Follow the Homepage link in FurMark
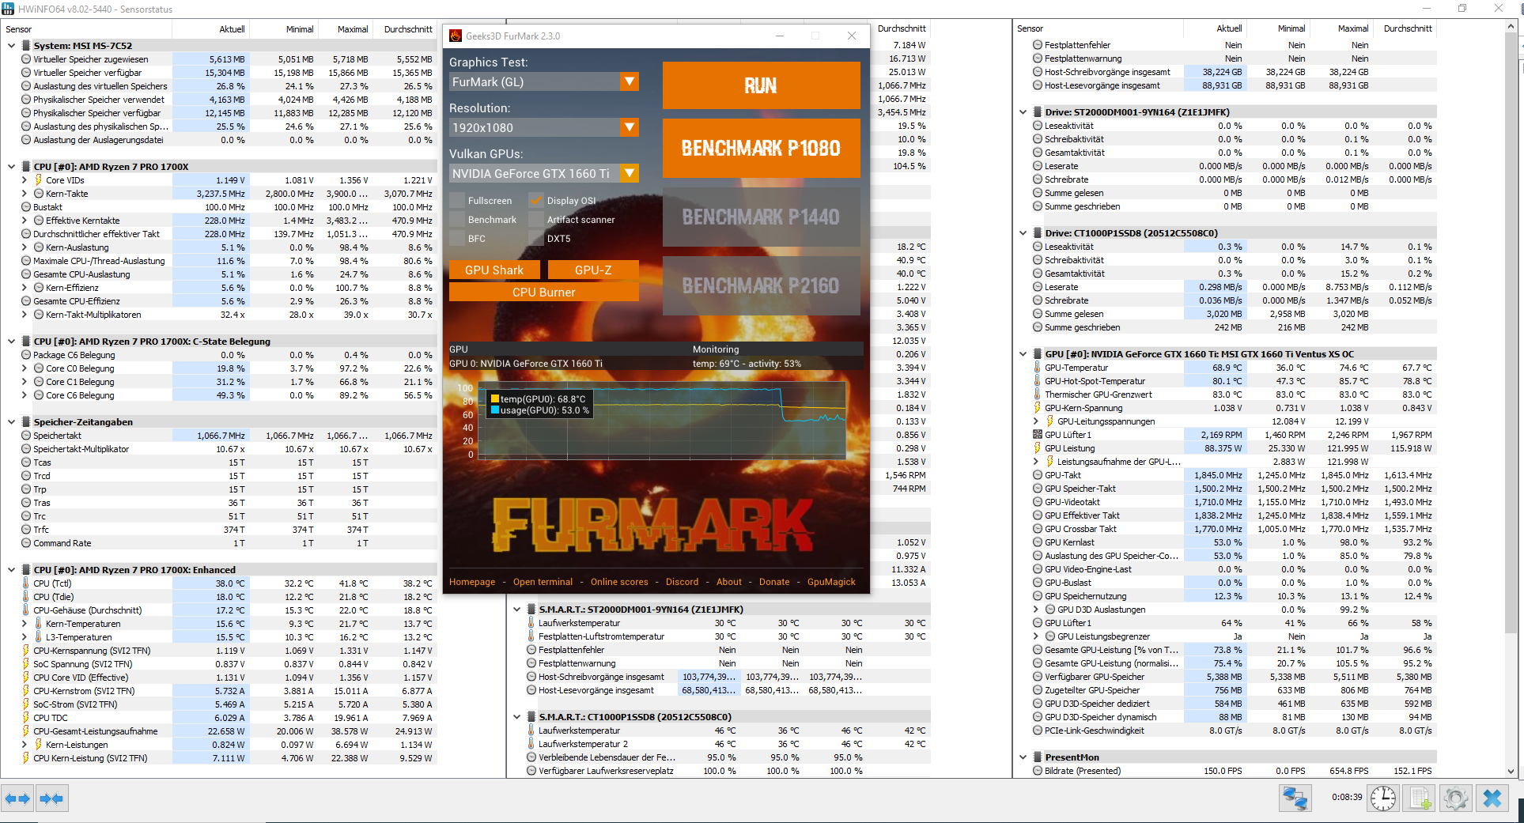This screenshot has width=1524, height=823. [472, 582]
